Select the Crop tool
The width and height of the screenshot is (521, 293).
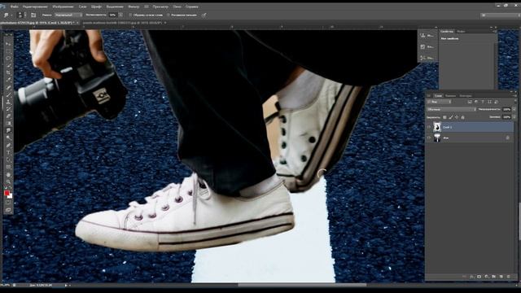pyautogui.click(x=8, y=72)
